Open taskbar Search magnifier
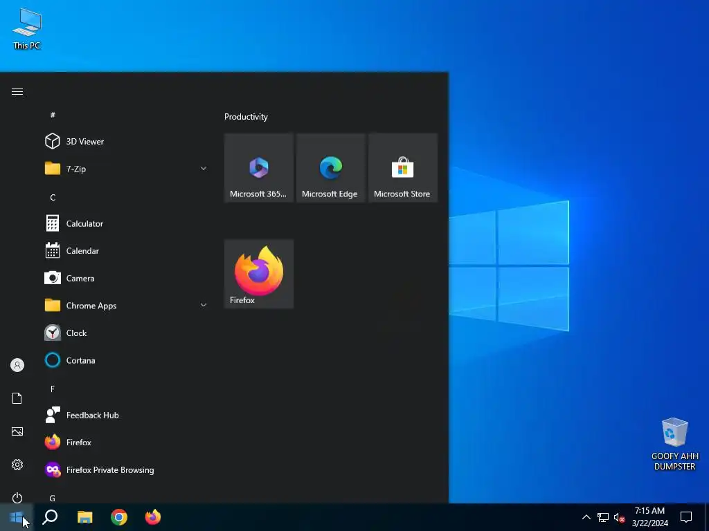The image size is (709, 531). click(50, 517)
